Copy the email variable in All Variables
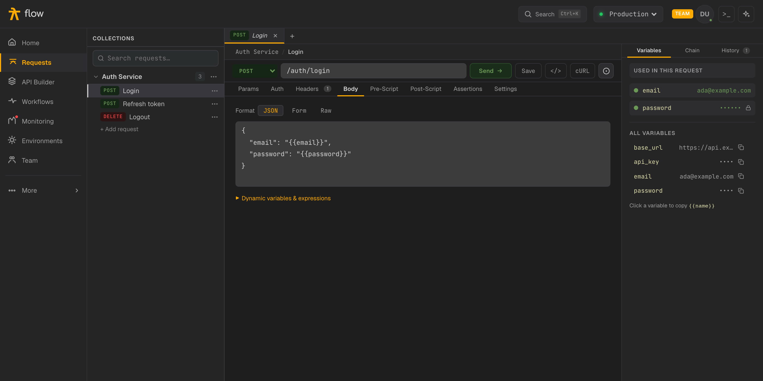The height and width of the screenshot is (381, 763). click(740, 176)
